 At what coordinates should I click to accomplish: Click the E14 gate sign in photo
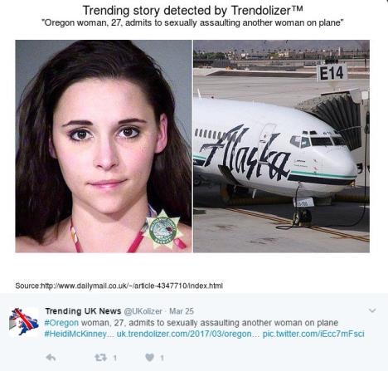click(x=332, y=73)
